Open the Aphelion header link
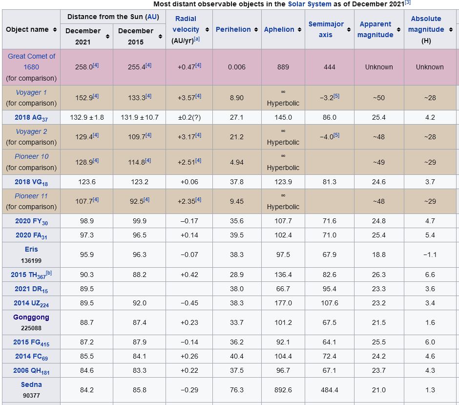 279,30
